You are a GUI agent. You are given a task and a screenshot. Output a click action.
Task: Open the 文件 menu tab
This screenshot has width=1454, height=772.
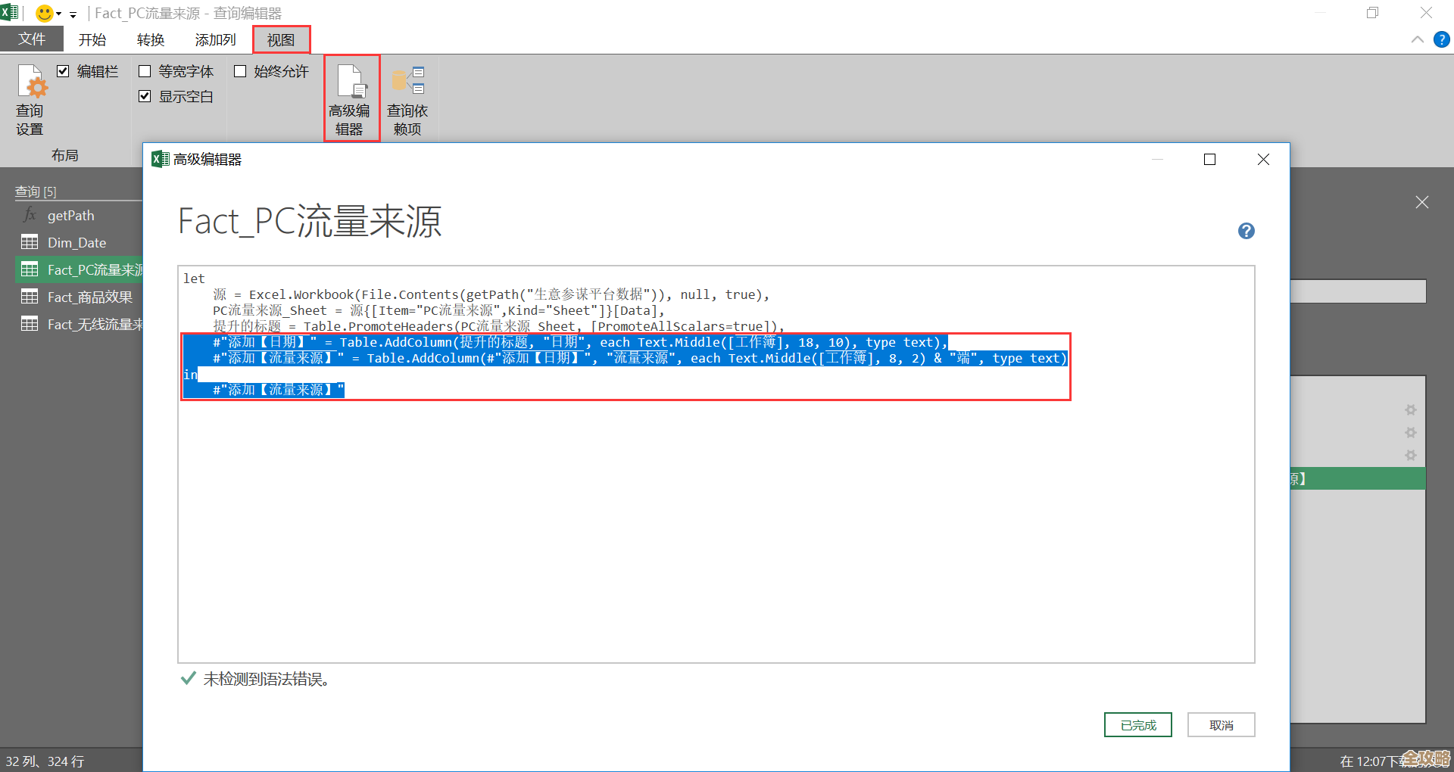[x=32, y=39]
